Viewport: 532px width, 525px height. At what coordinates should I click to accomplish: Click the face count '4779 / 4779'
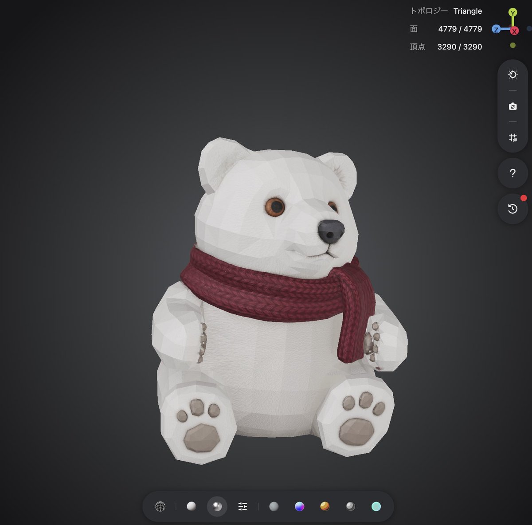coord(460,29)
